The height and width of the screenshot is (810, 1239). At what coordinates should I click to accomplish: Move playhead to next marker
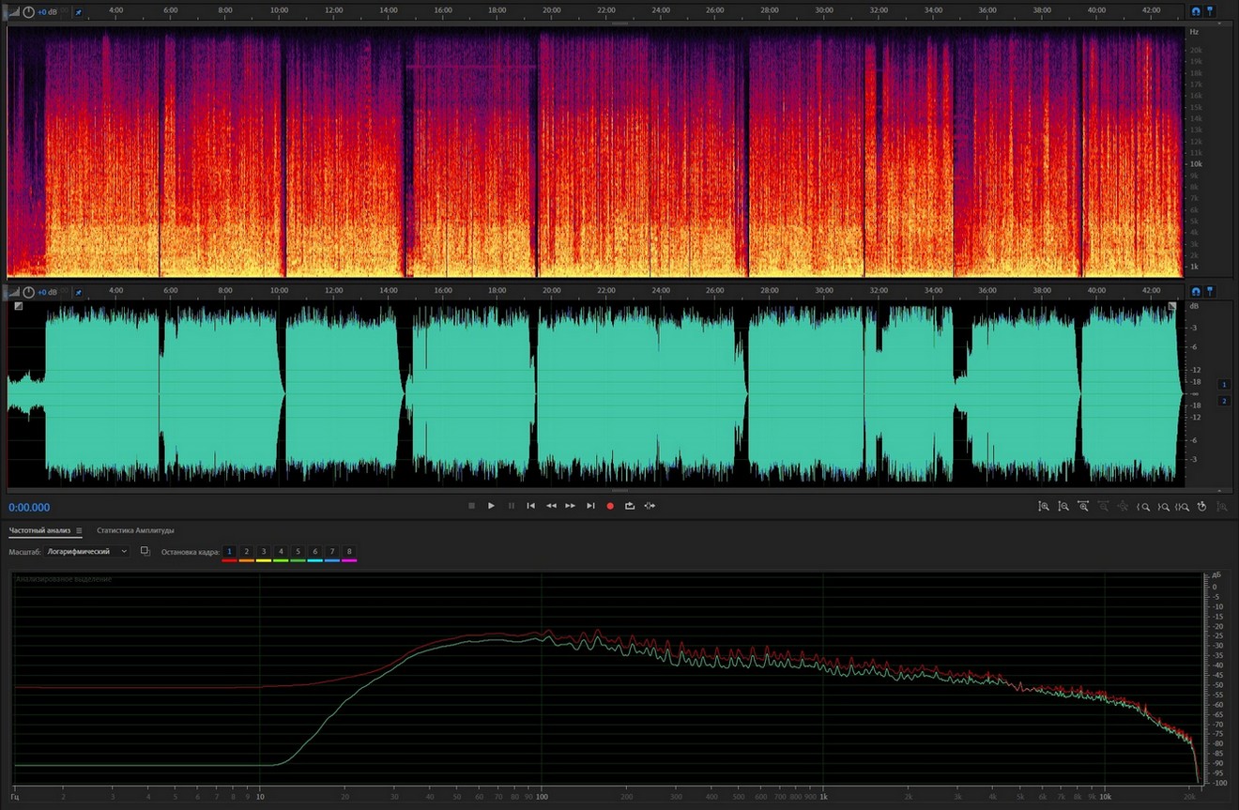(590, 506)
